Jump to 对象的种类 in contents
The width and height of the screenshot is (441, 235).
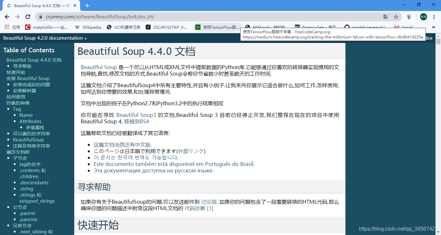(x=18, y=103)
